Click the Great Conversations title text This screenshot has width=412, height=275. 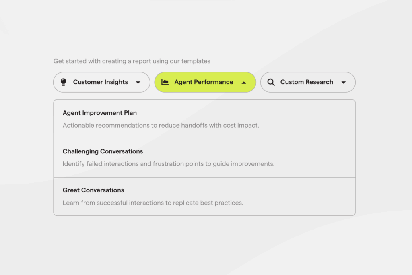click(93, 190)
